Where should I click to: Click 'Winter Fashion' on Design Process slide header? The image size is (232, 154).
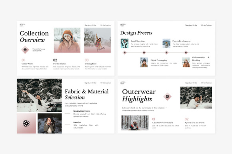pyautogui.click(x=206, y=25)
